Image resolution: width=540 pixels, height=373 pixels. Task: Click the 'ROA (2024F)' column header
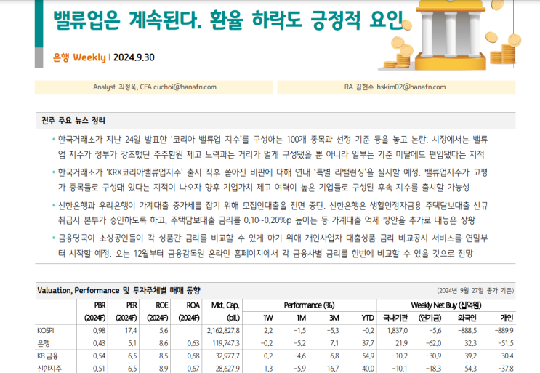(189, 312)
